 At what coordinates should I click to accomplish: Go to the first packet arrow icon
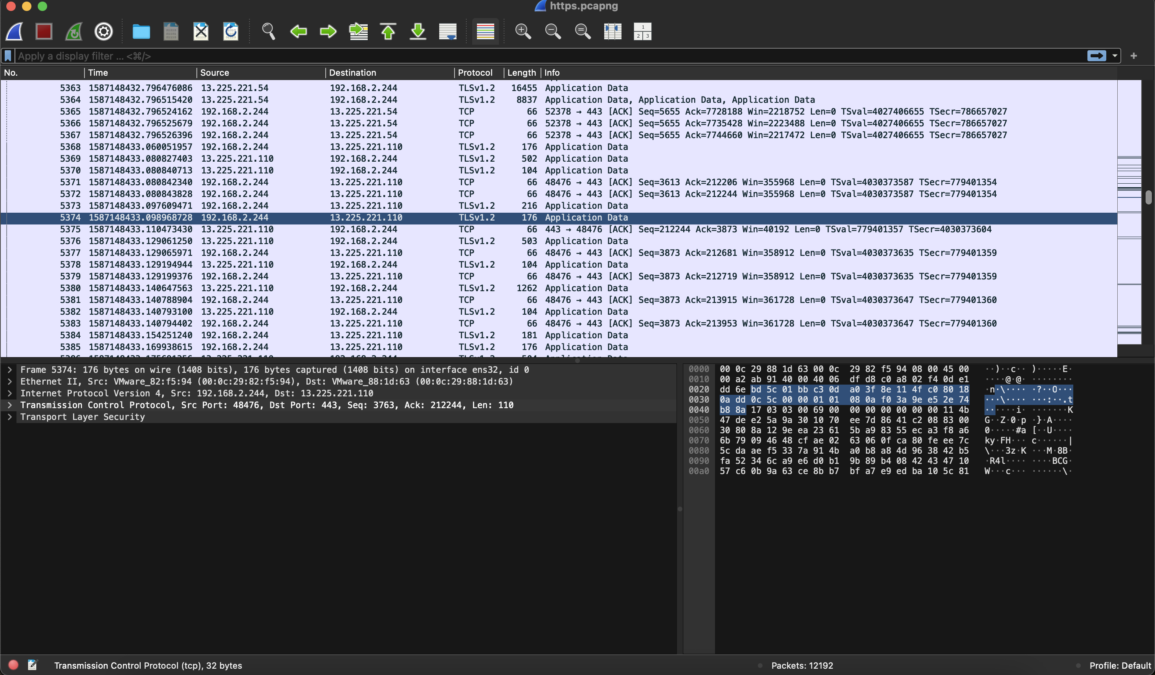point(388,32)
